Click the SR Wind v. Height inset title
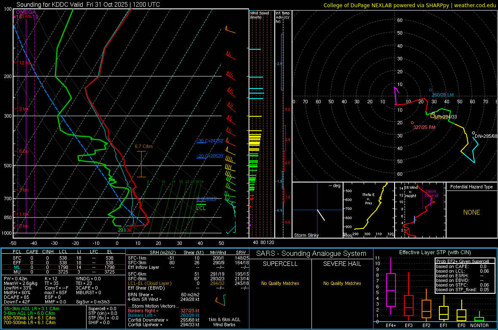 (411, 192)
